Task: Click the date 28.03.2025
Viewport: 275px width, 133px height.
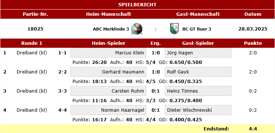Action: pyautogui.click(x=253, y=29)
